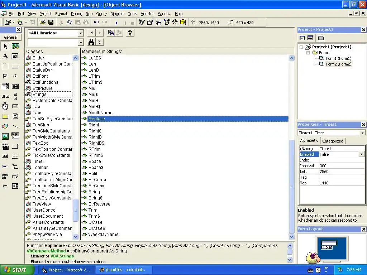The width and height of the screenshot is (367, 275).
Task: Click View Code in Project panel
Action: (302, 38)
